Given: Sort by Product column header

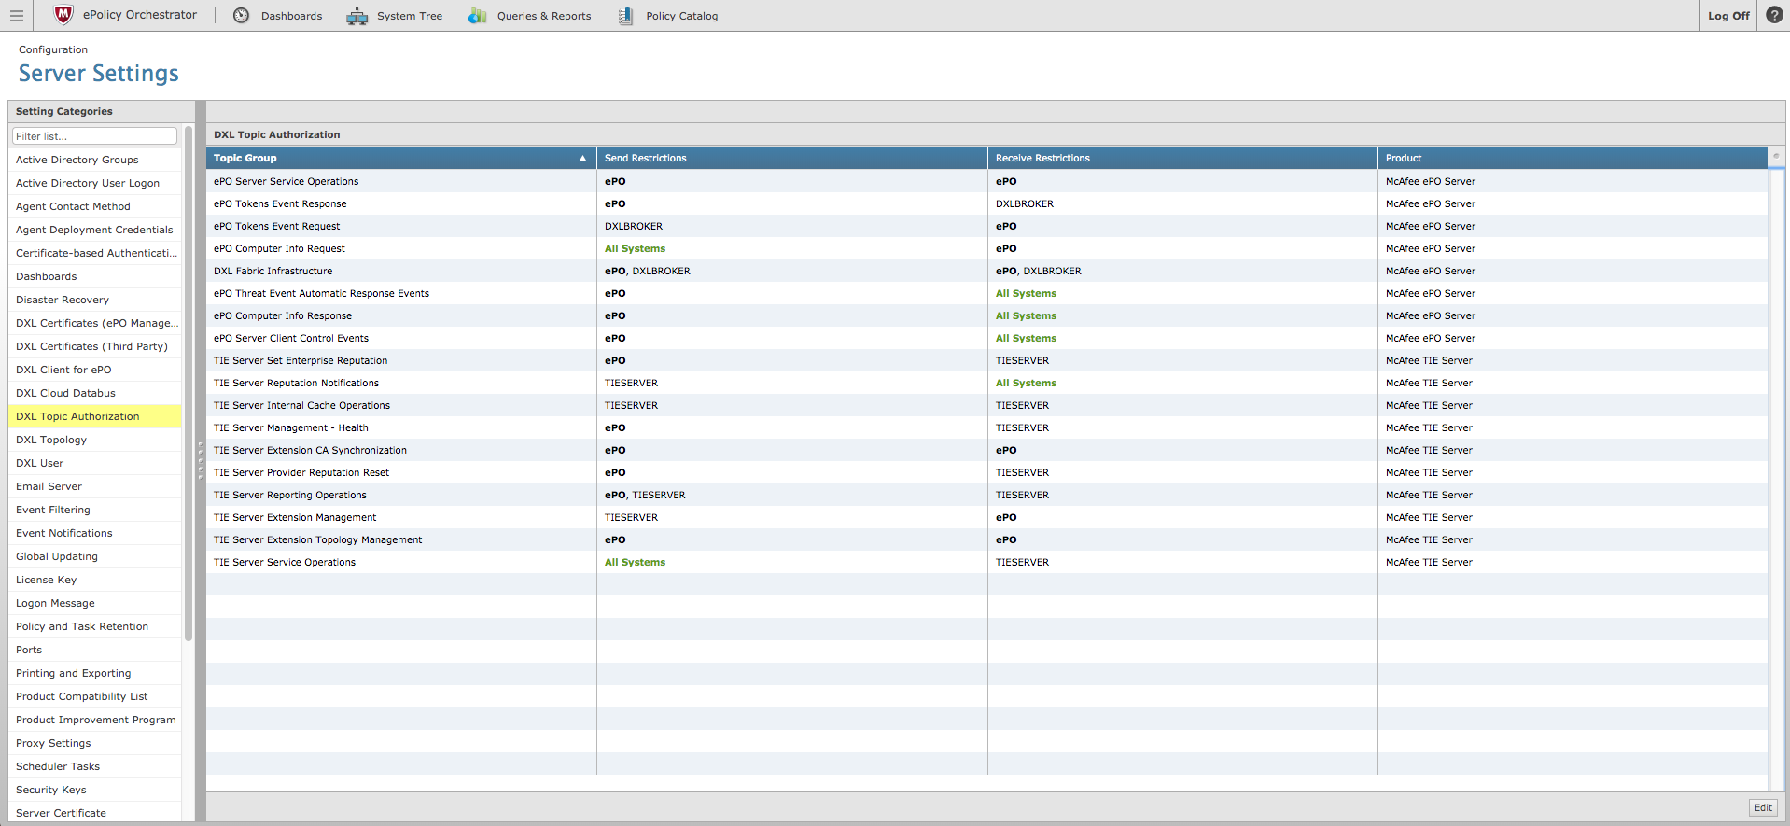Looking at the screenshot, I should point(1573,158).
